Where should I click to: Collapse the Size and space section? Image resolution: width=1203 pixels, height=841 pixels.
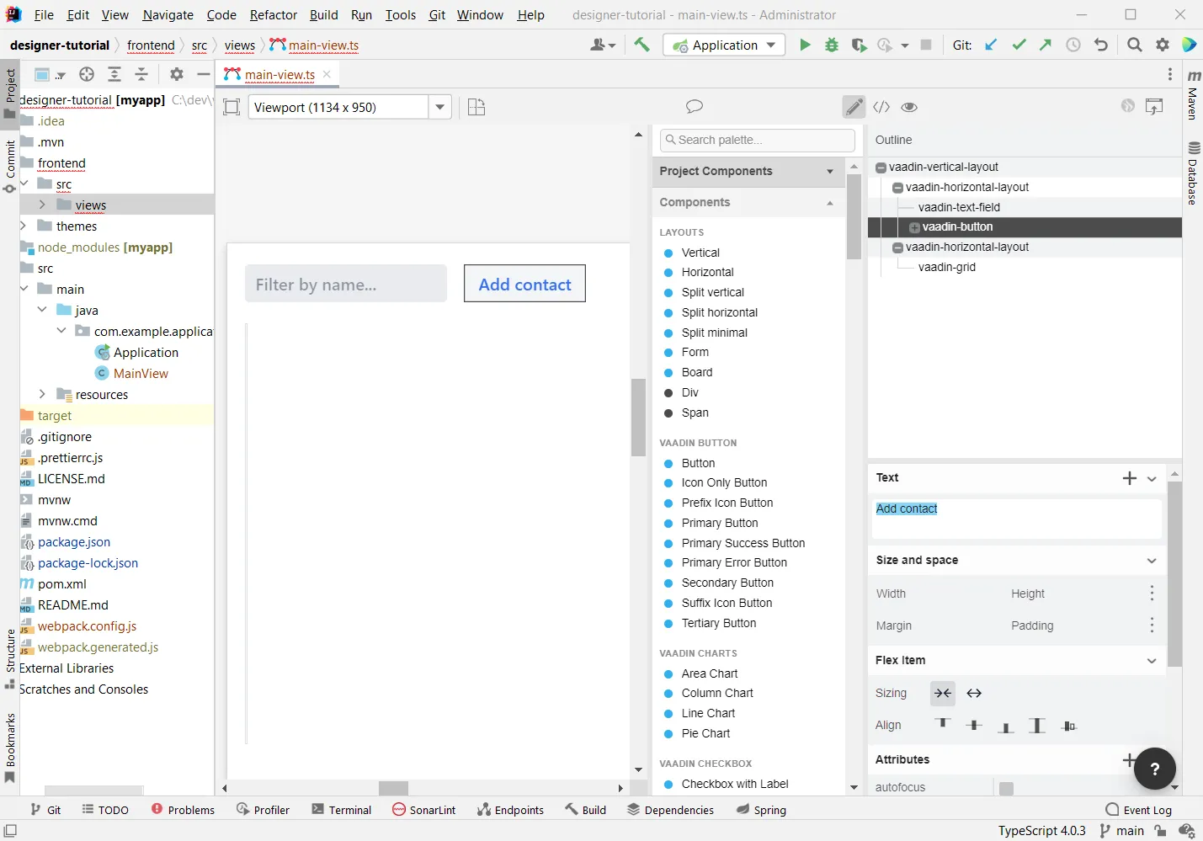(x=1152, y=561)
